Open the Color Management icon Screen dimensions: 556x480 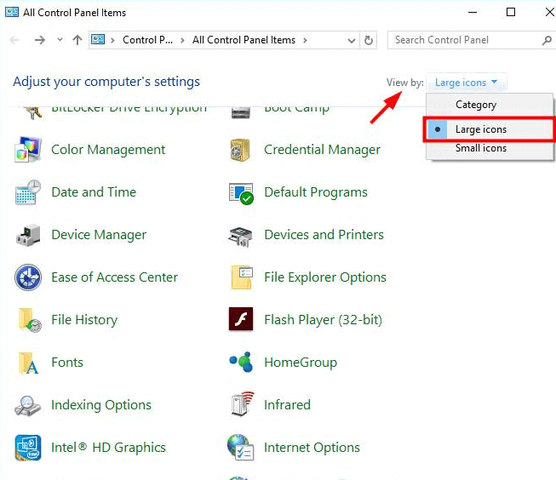tap(27, 150)
